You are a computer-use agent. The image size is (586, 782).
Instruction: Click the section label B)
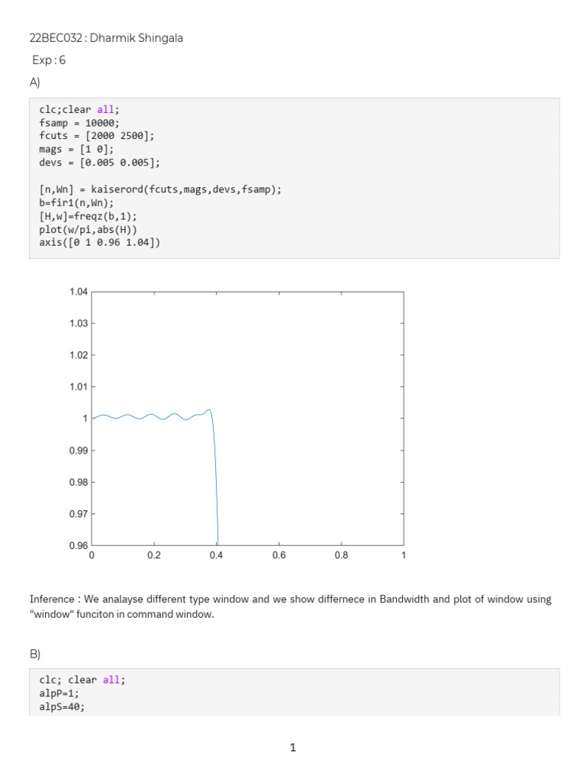coord(35,654)
